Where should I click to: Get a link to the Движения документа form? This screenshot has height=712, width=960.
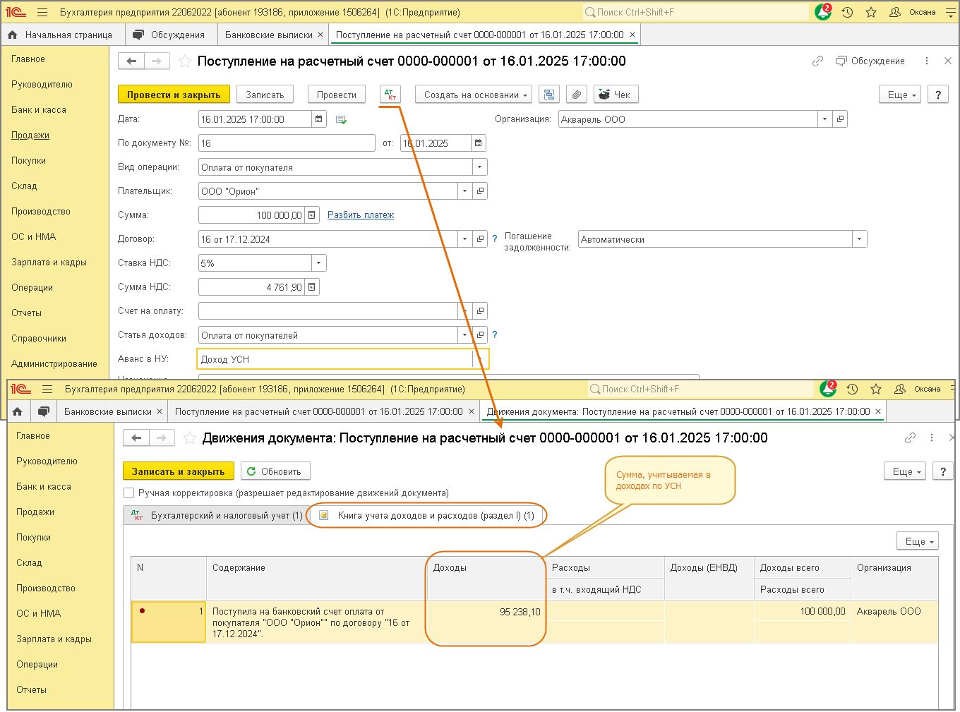(x=911, y=438)
